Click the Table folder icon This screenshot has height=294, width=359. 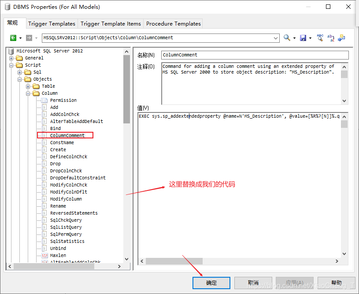[x=36, y=86]
